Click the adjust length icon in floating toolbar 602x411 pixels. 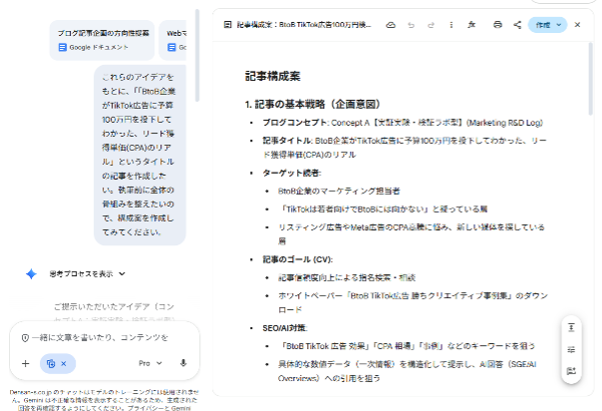(571, 327)
